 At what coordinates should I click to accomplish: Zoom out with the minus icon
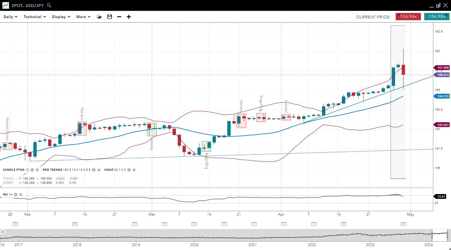[119, 17]
